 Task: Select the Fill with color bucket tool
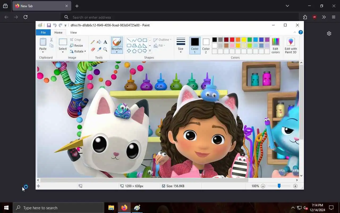99,42
